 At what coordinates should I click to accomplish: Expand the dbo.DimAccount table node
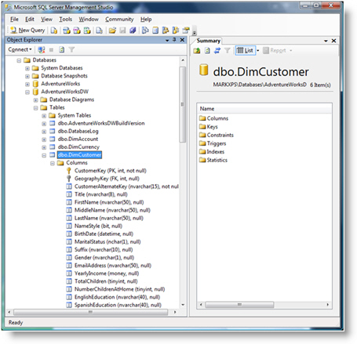pyautogui.click(x=44, y=139)
